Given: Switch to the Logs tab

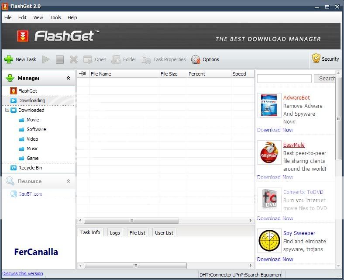Looking at the screenshot, I should tap(115, 233).
